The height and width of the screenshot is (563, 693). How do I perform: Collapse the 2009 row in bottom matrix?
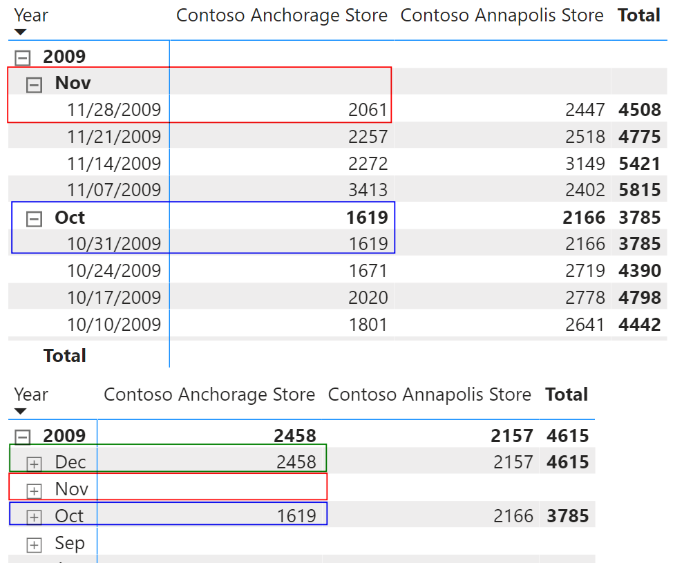tap(23, 437)
